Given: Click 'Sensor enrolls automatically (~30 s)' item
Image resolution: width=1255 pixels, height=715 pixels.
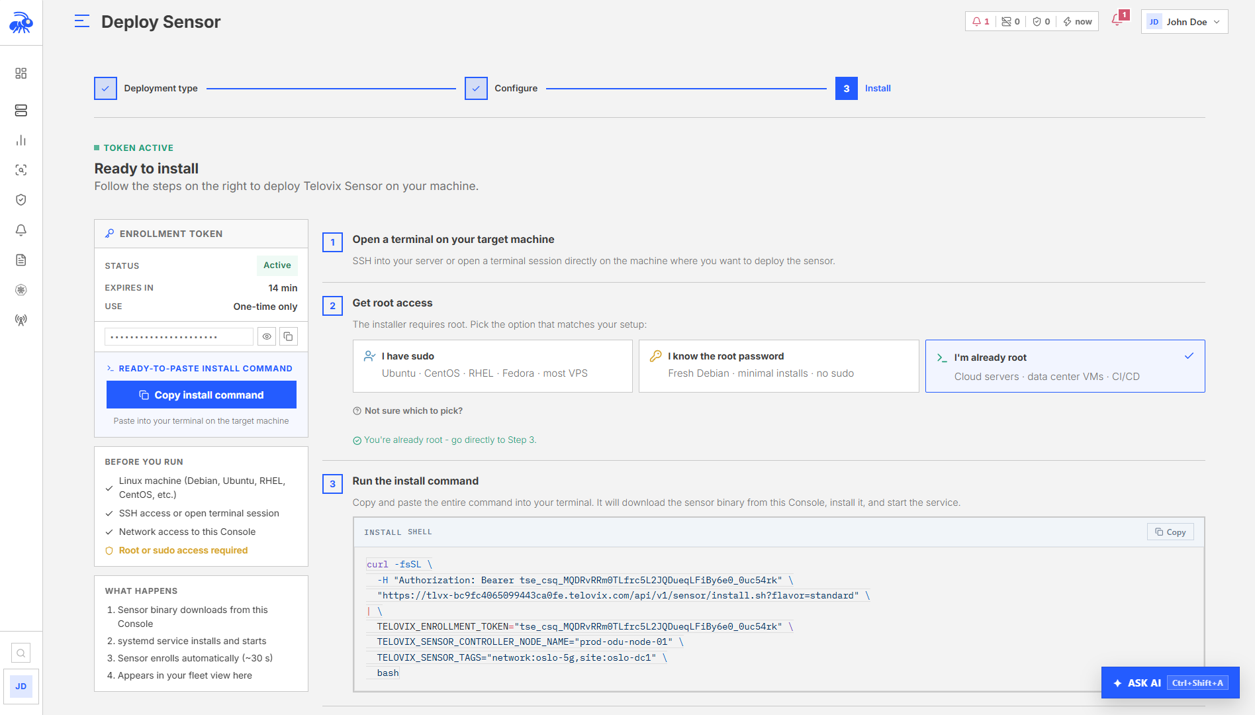Looking at the screenshot, I should pos(195,658).
